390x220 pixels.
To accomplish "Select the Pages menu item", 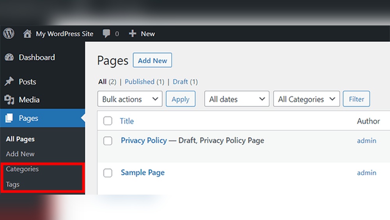I will click(x=43, y=118).
